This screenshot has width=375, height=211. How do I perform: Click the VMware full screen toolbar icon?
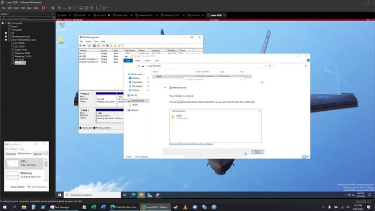click(86, 8)
